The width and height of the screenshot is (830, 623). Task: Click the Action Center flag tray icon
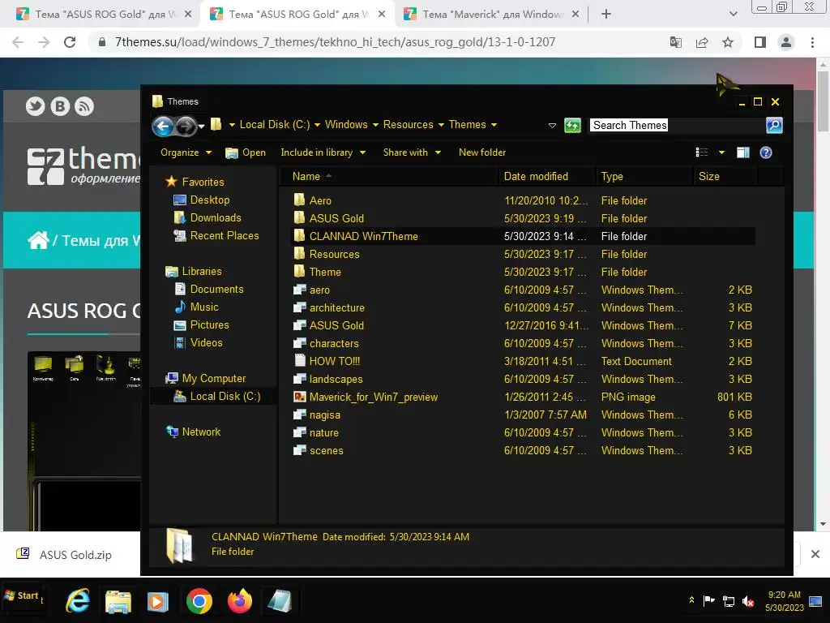(x=708, y=601)
